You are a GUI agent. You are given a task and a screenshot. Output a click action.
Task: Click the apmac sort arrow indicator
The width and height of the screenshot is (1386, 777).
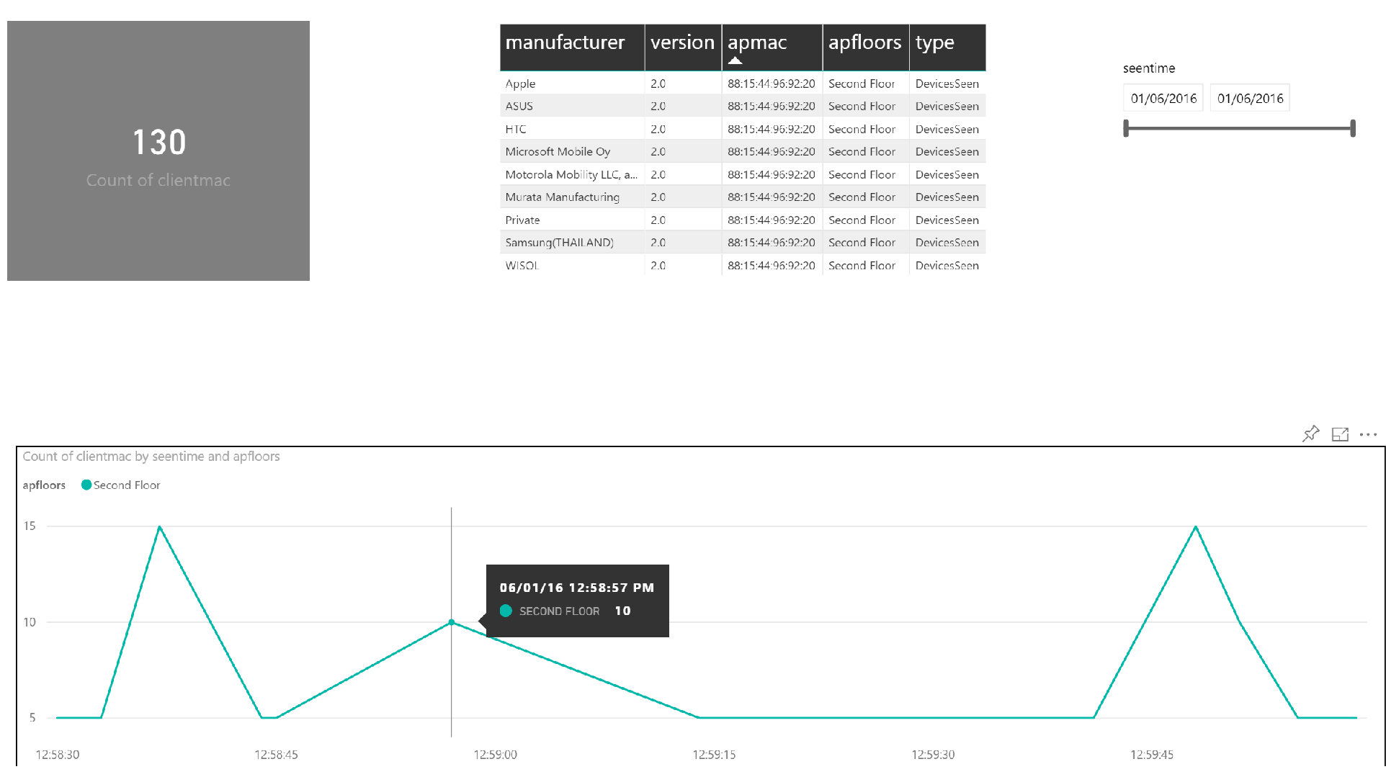735,60
